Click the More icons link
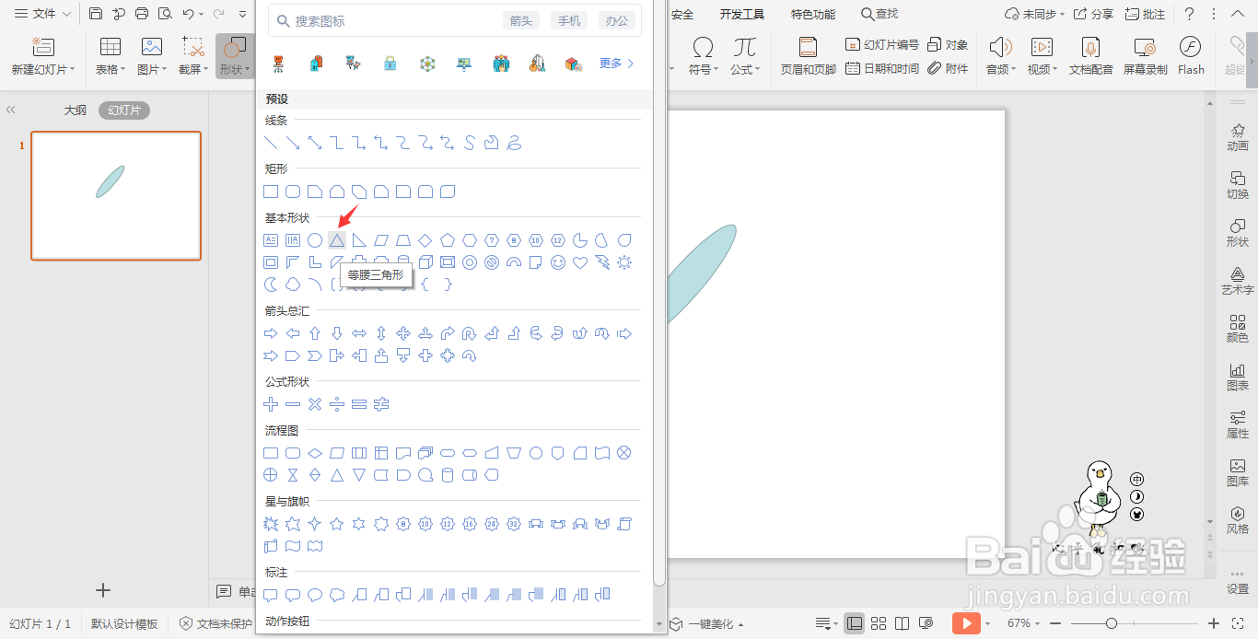 616,64
